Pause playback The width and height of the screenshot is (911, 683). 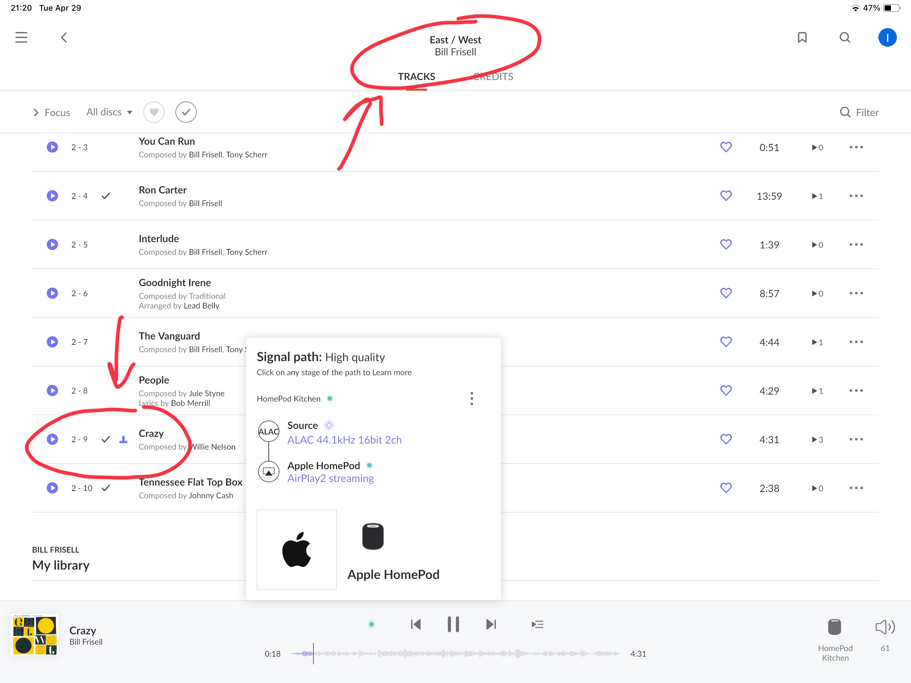coord(453,625)
